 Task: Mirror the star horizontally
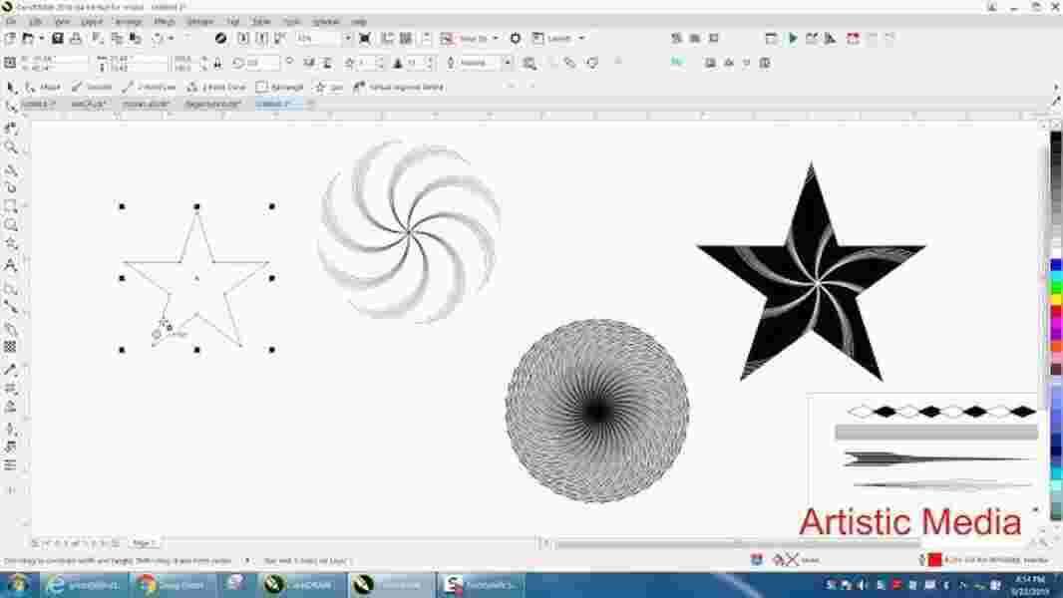(309, 63)
